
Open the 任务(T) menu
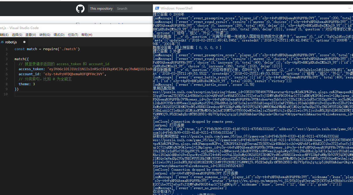(73, 35)
